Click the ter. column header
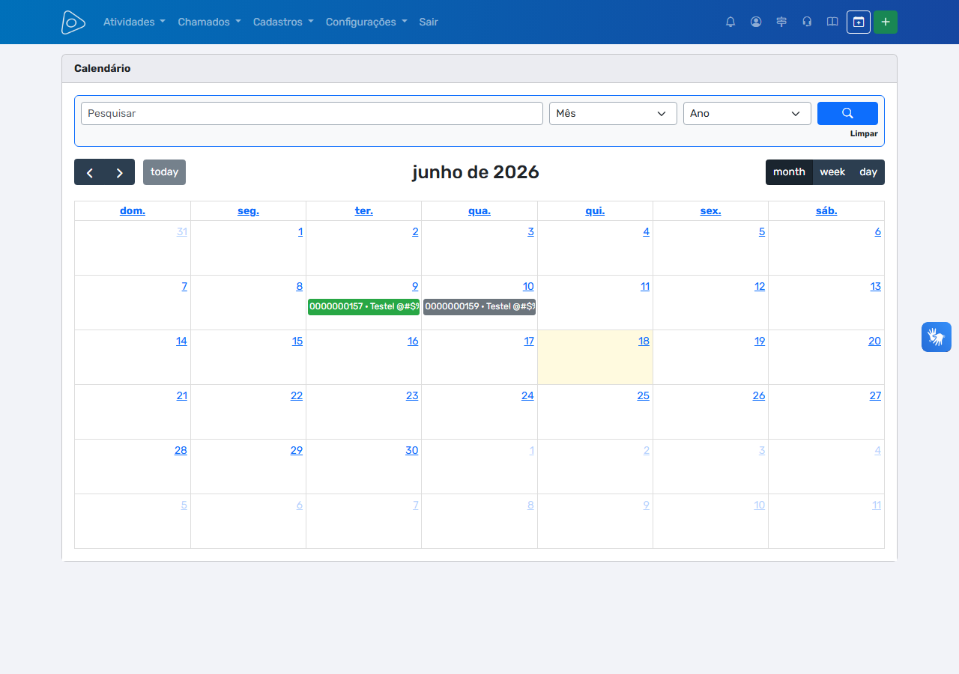 pyautogui.click(x=364, y=211)
